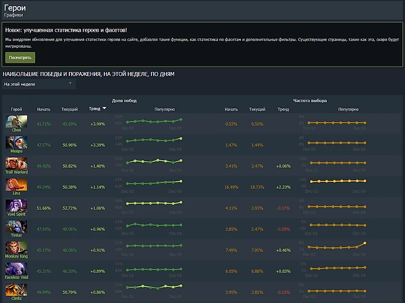
Task: Open the Monkey King name link
Action: pos(17,256)
